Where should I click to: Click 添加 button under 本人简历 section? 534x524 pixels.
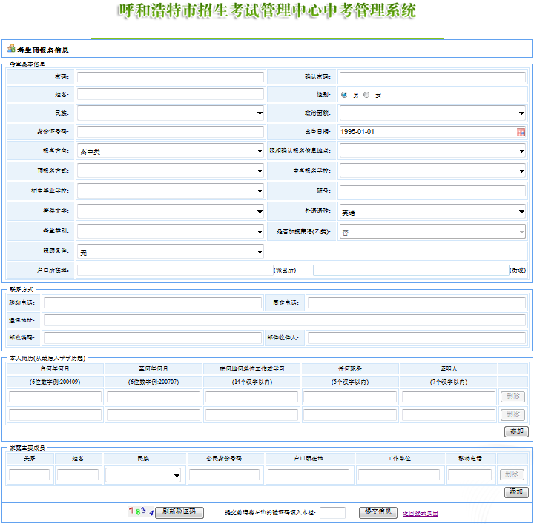pos(516,431)
